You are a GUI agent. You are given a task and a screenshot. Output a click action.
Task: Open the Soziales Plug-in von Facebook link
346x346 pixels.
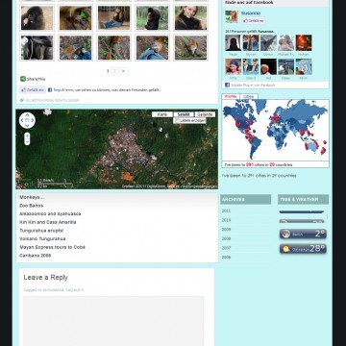pyautogui.click(x=253, y=86)
